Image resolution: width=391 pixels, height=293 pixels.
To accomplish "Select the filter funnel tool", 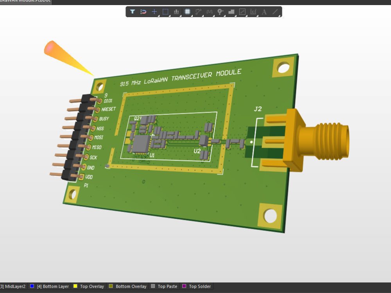I will coord(133,12).
